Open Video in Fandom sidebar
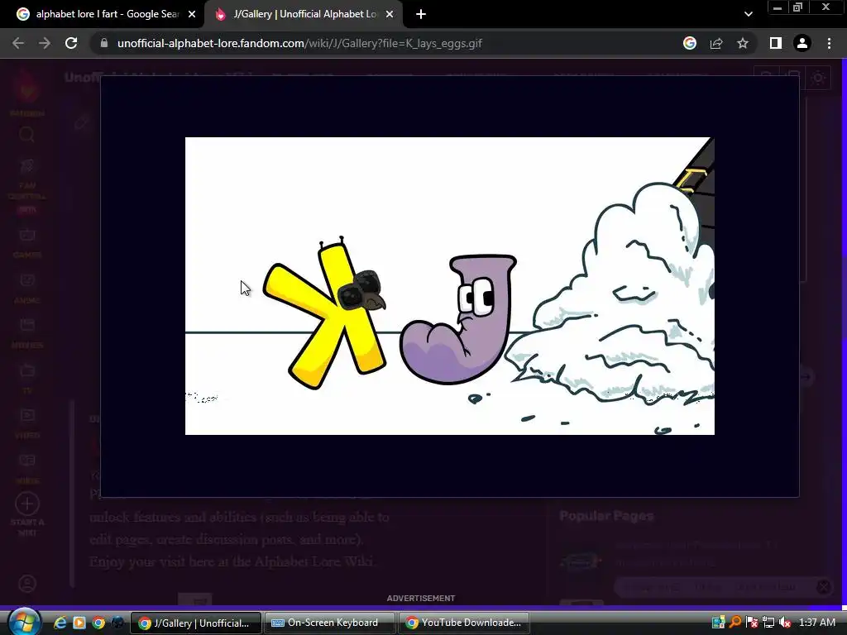This screenshot has width=847, height=635. [27, 423]
